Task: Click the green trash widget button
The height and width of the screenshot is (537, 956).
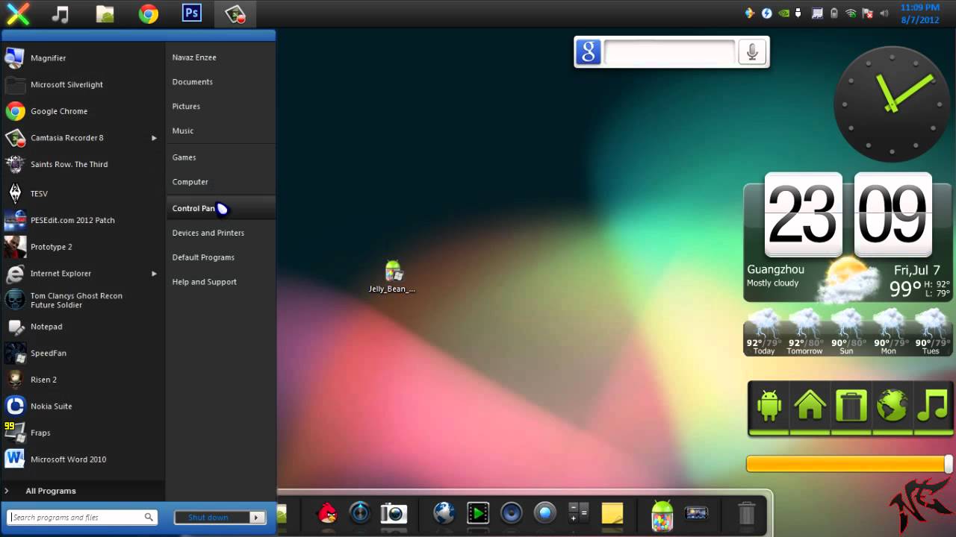Action: coord(851,407)
